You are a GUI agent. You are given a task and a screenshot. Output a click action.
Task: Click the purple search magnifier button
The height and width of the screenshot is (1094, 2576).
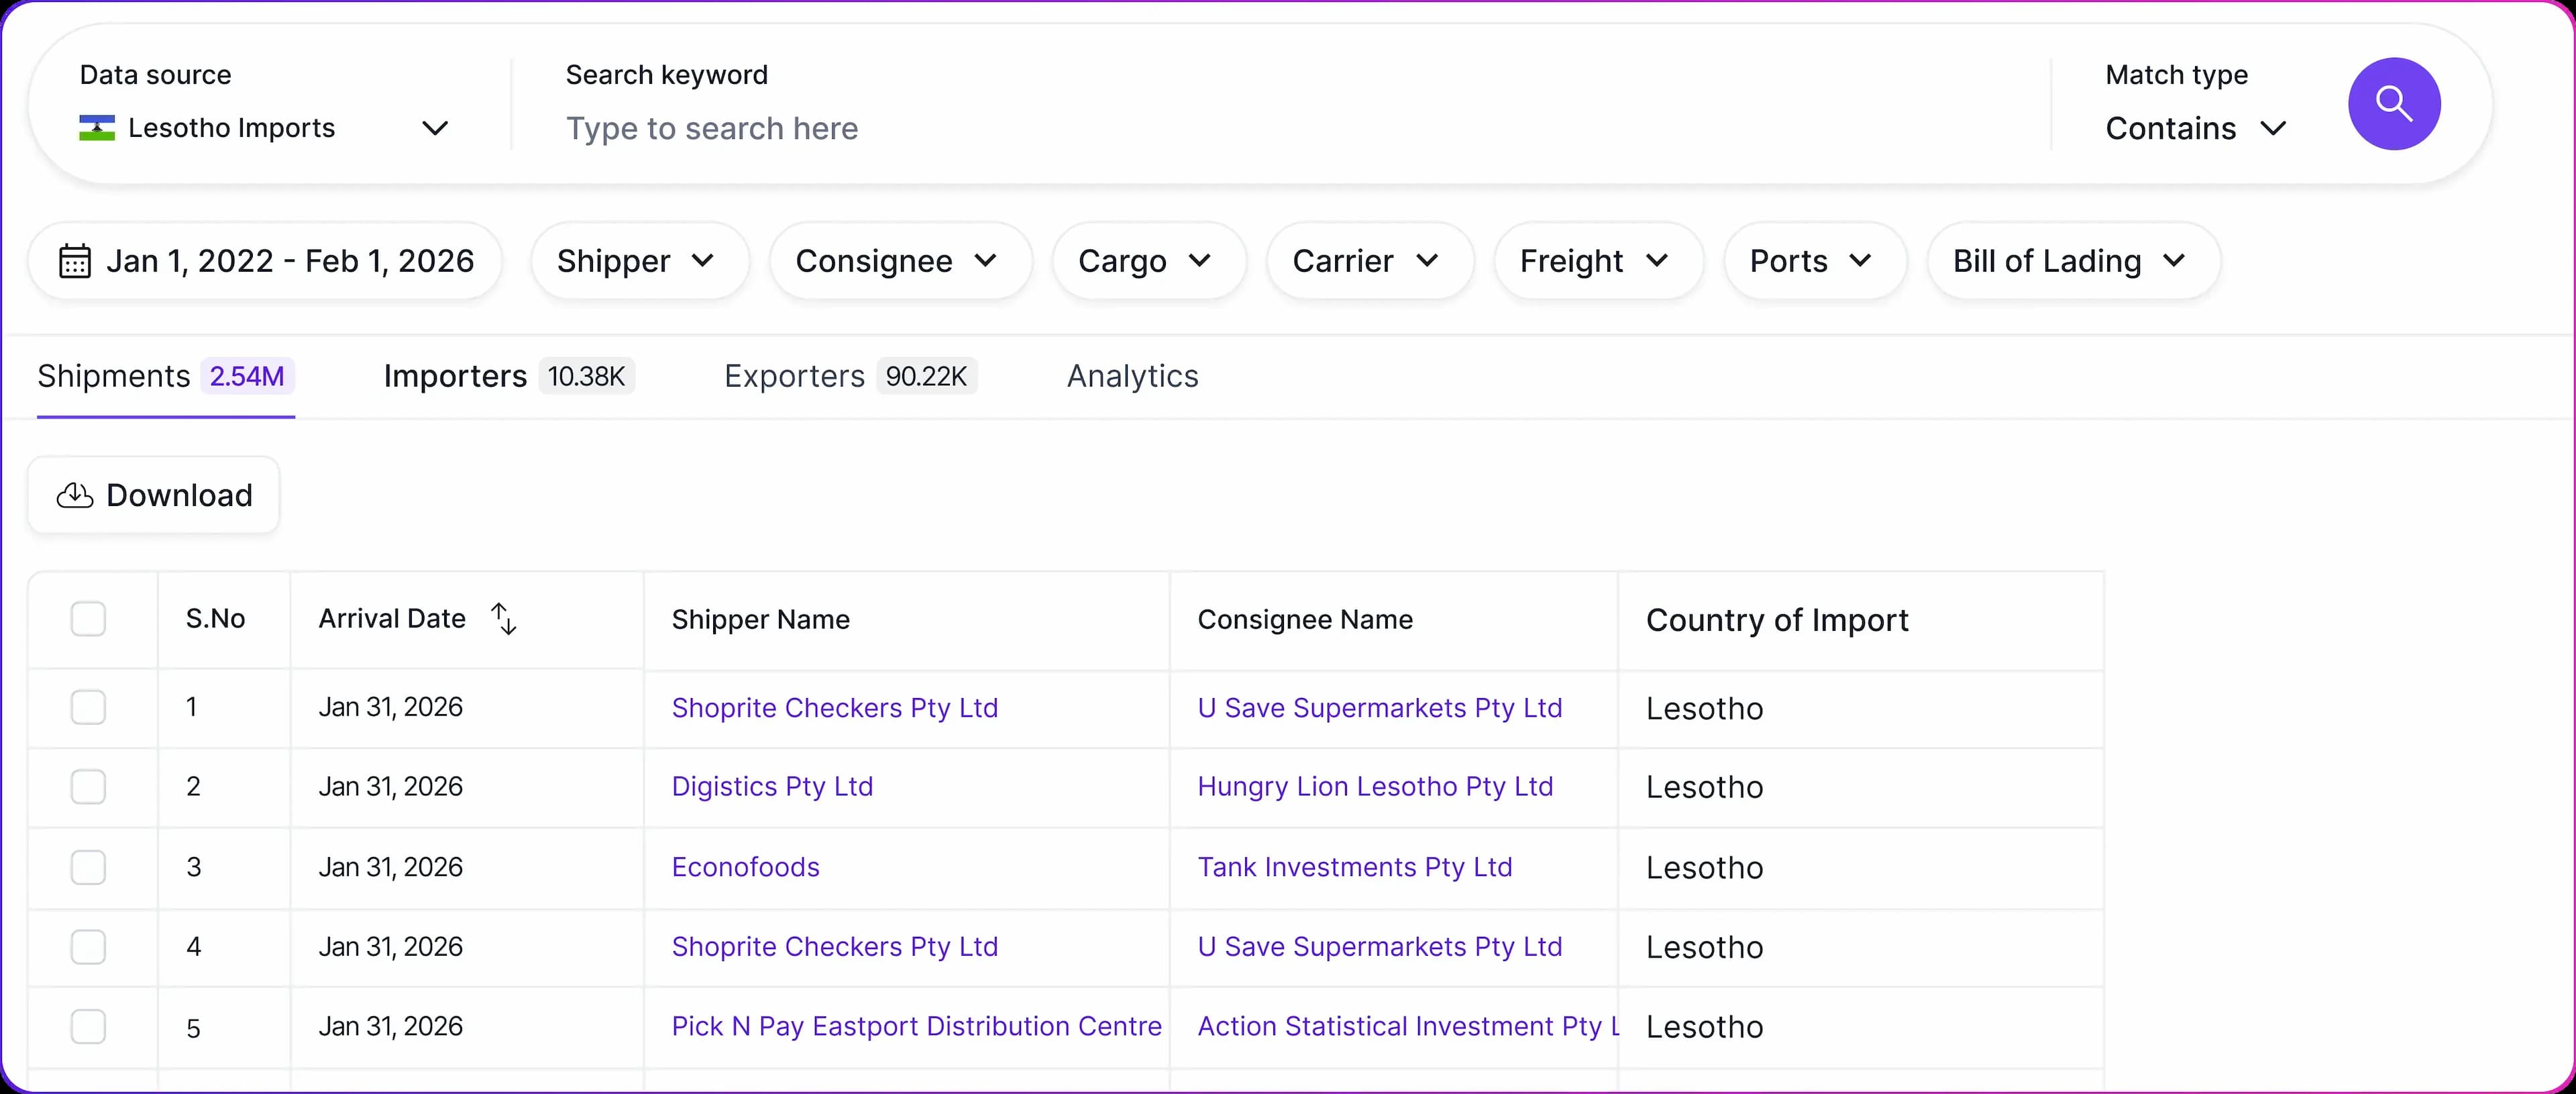click(x=2393, y=104)
